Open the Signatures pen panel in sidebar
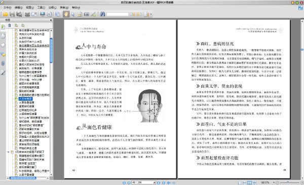Viewport: 304px width, 185px height. click(x=3, y=72)
